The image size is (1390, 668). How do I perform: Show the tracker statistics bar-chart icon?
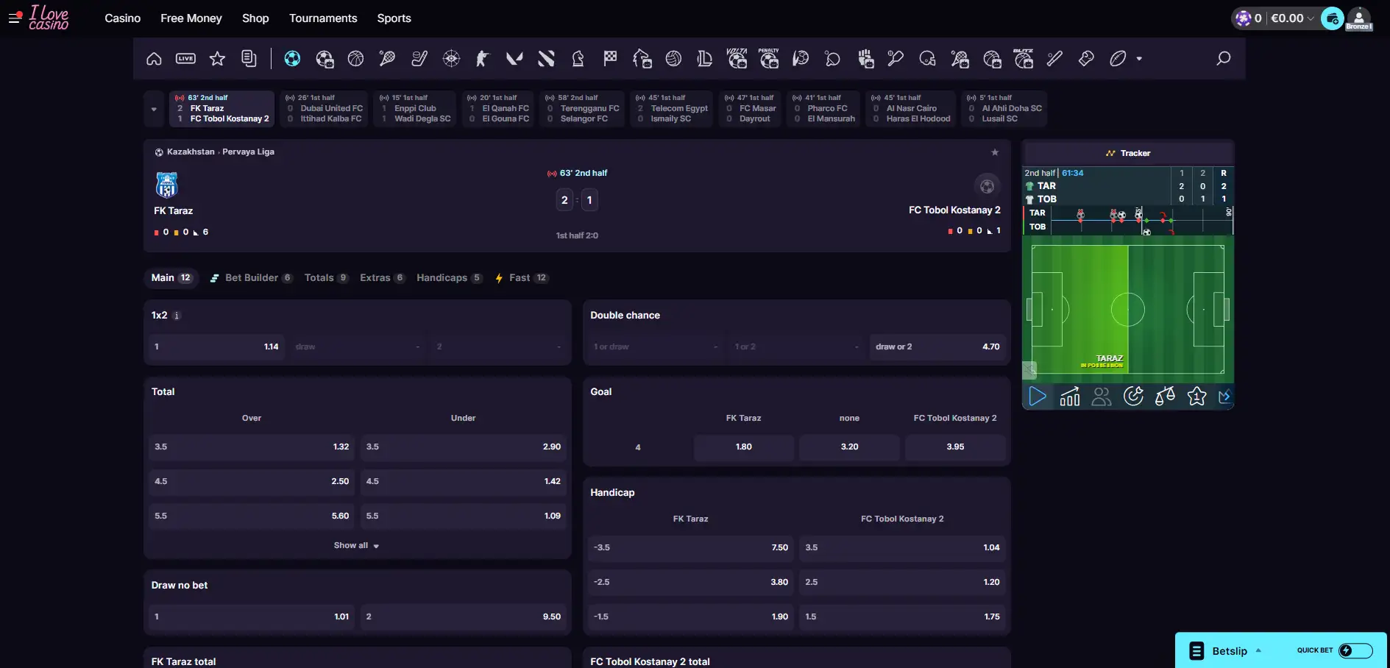tap(1070, 397)
